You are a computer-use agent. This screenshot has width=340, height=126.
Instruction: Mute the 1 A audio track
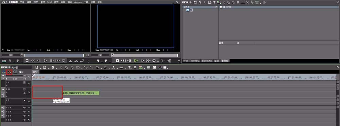24,107
